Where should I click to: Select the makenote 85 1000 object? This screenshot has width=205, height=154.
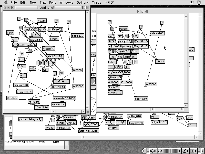click(x=65, y=98)
